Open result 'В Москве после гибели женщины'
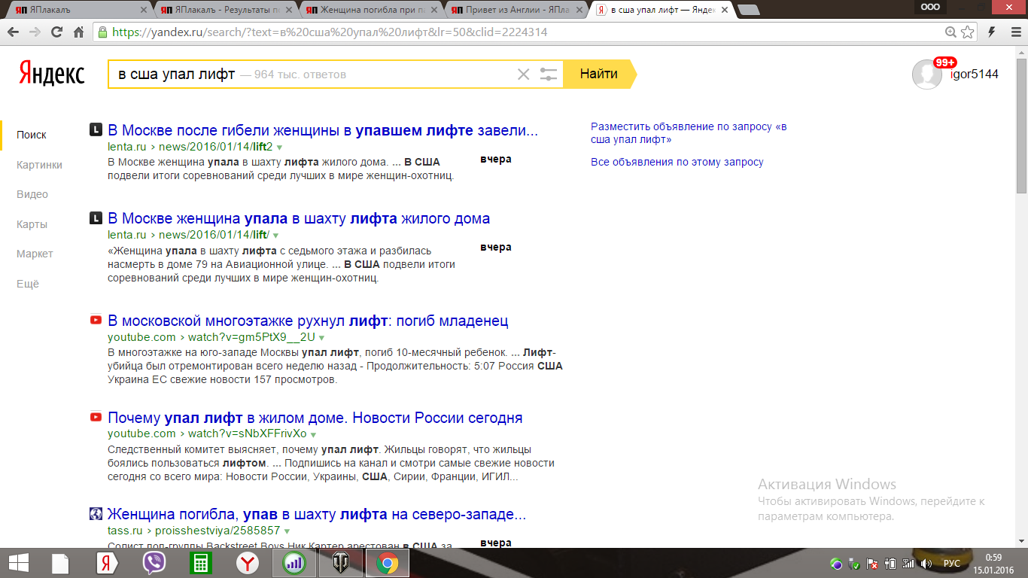Image resolution: width=1028 pixels, height=578 pixels. [323, 130]
